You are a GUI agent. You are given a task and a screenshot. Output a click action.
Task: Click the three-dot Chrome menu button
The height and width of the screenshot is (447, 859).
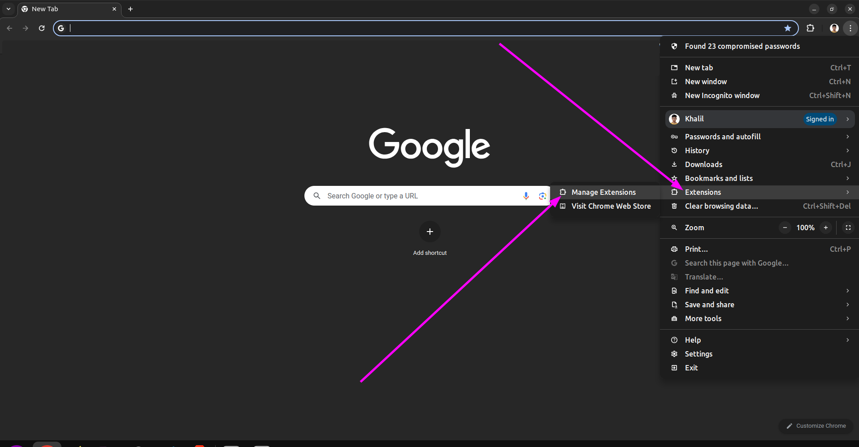pyautogui.click(x=850, y=28)
